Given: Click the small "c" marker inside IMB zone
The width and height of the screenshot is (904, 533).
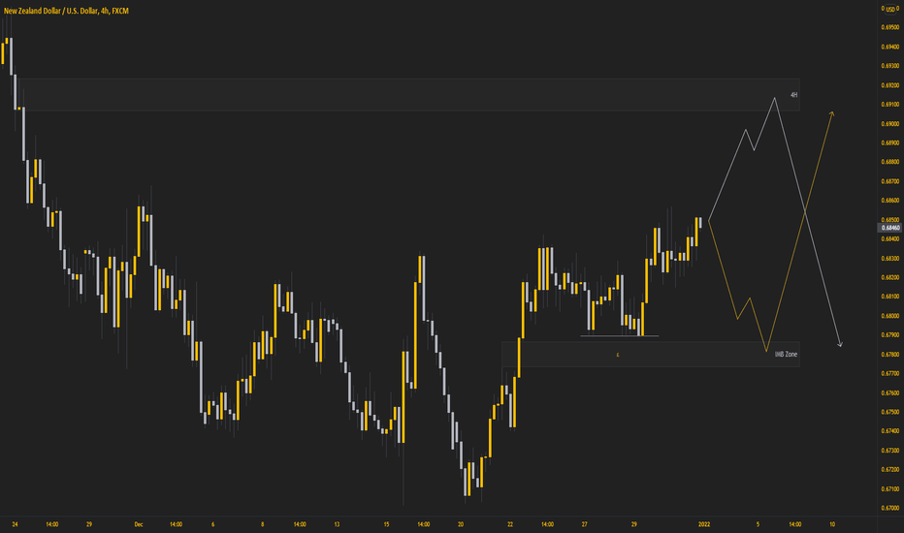Looking at the screenshot, I should point(618,355).
